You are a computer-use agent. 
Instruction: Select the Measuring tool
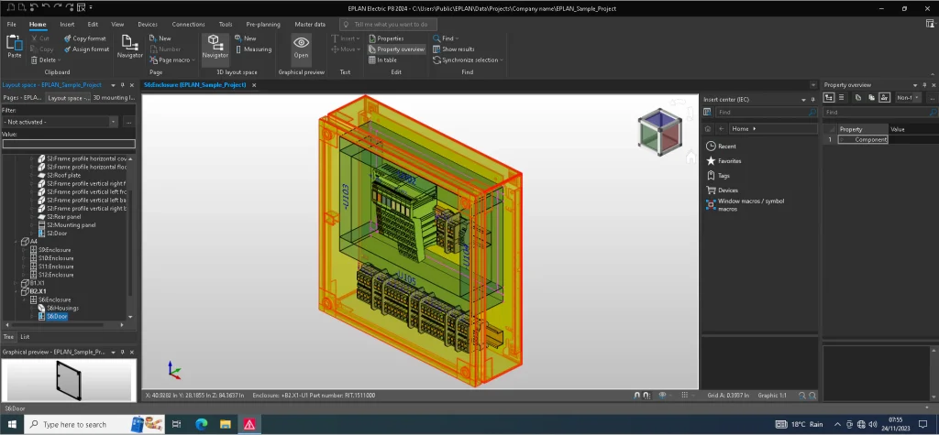[252, 49]
